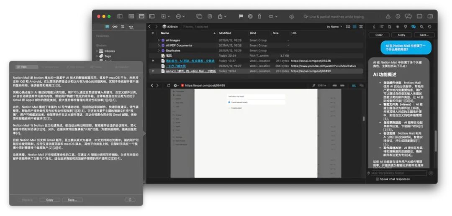Sort by the Kind column header
The image size is (452, 216).
coord(253,33)
